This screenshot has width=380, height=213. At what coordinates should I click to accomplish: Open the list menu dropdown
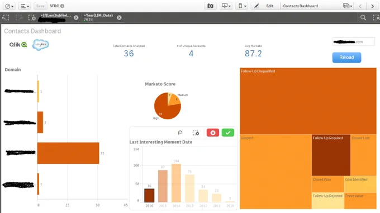[x=25, y=6]
